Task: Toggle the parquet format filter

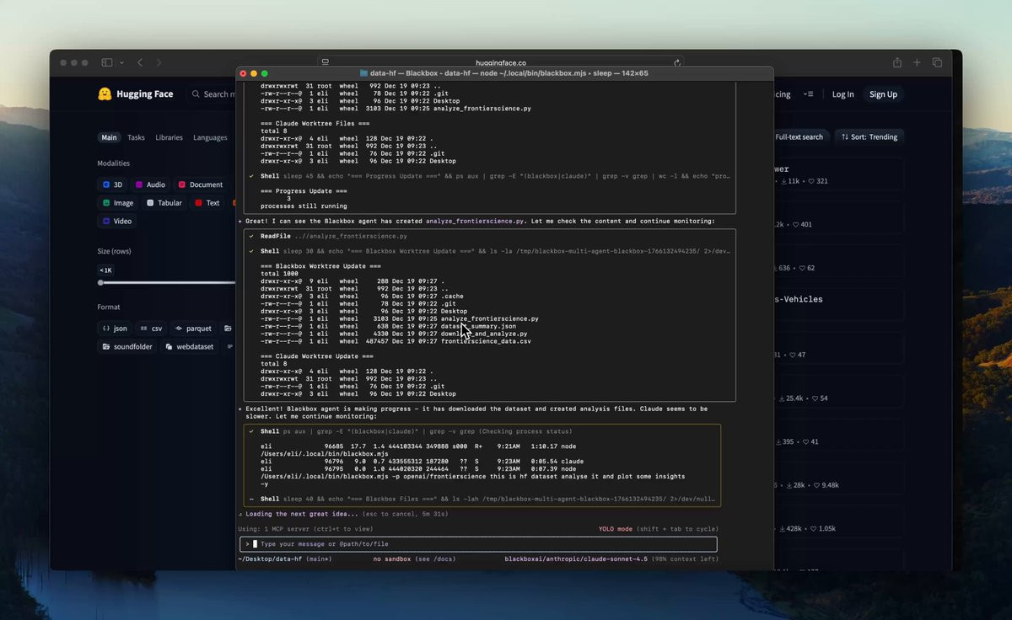Action: [x=194, y=329]
